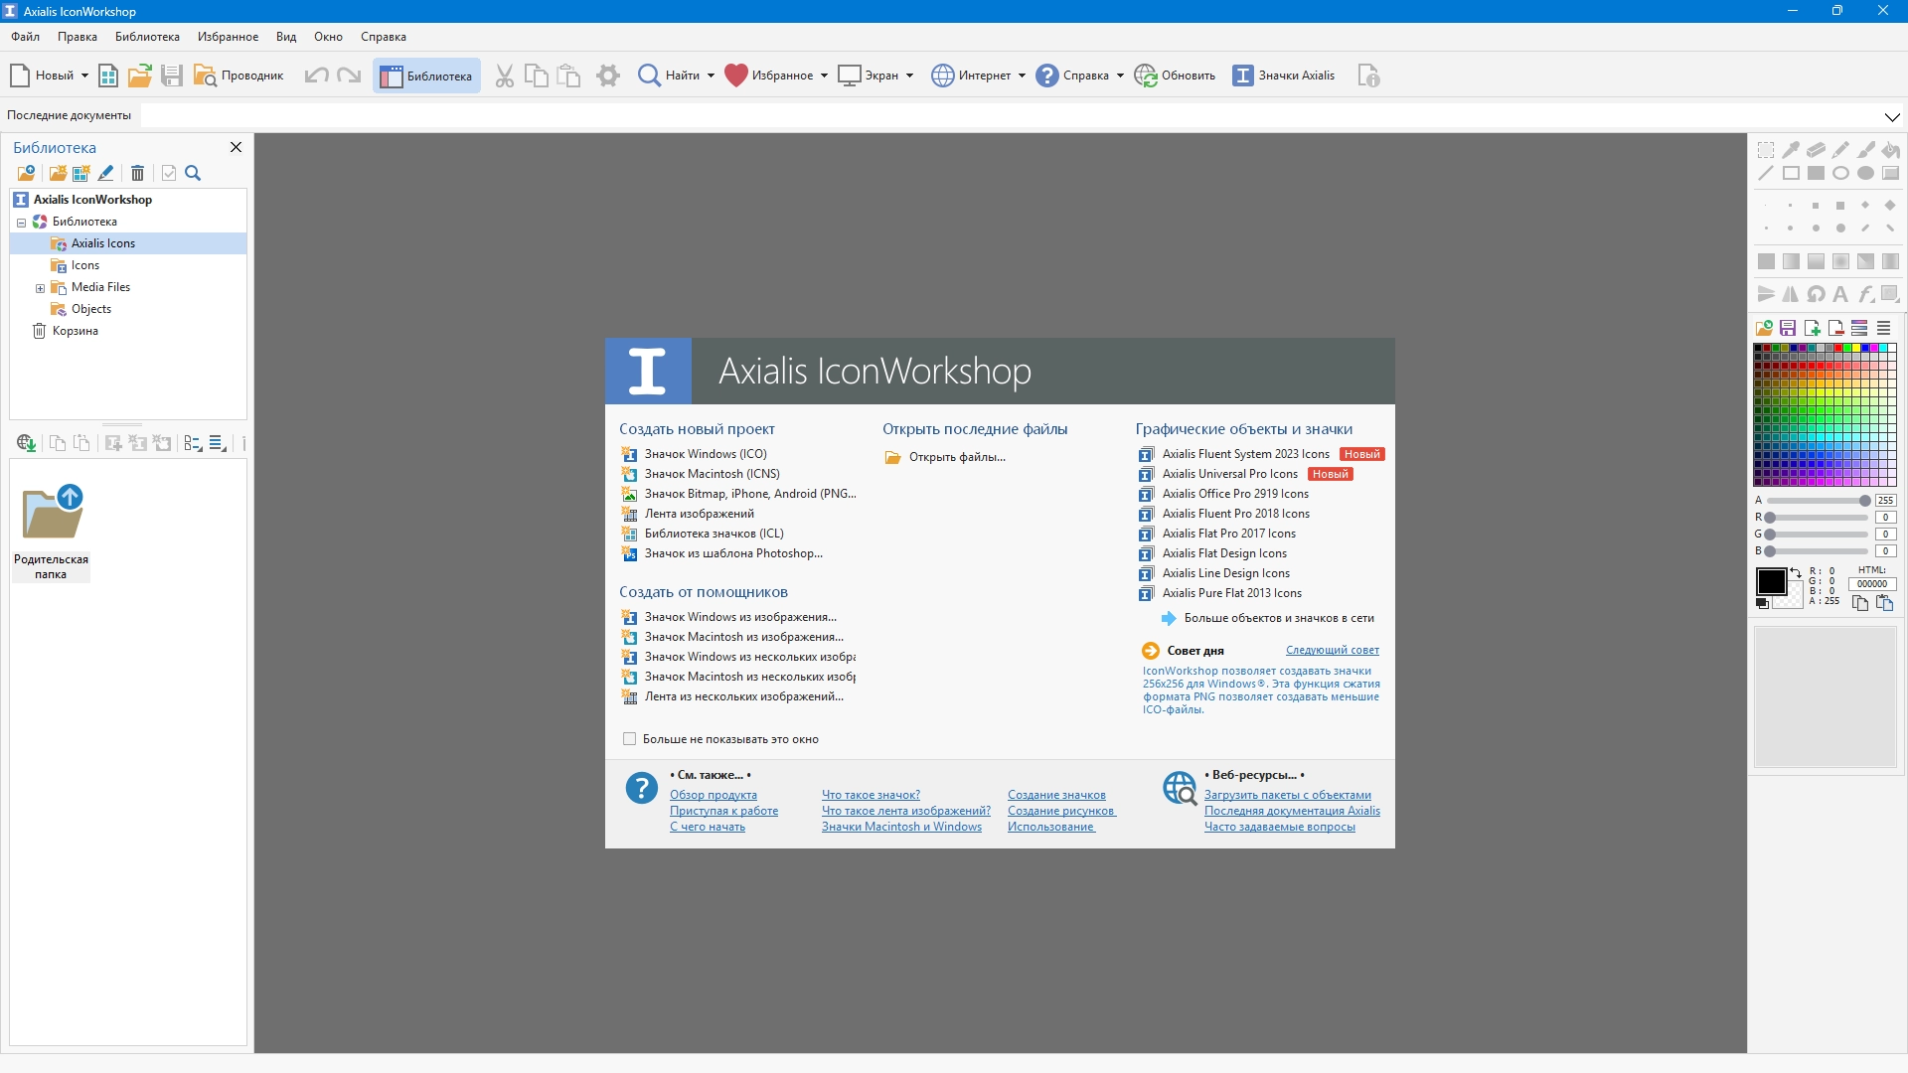Click trash delete icon in library toolbar
1908x1073 pixels.
pos(137,173)
